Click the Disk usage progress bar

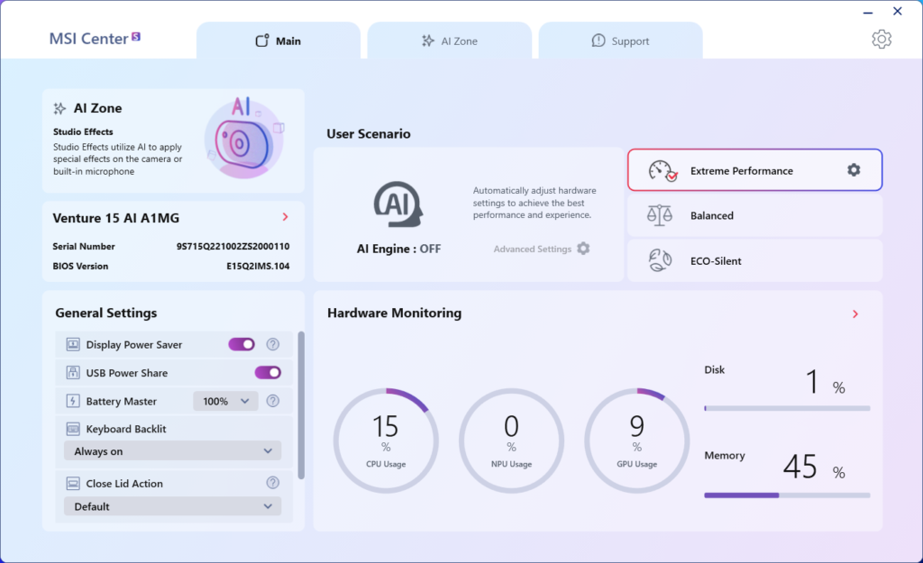(787, 408)
